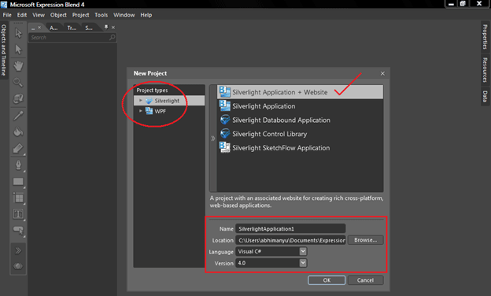Open the Resources side tab
Image resolution: width=491 pixels, height=296 pixels.
click(485, 69)
